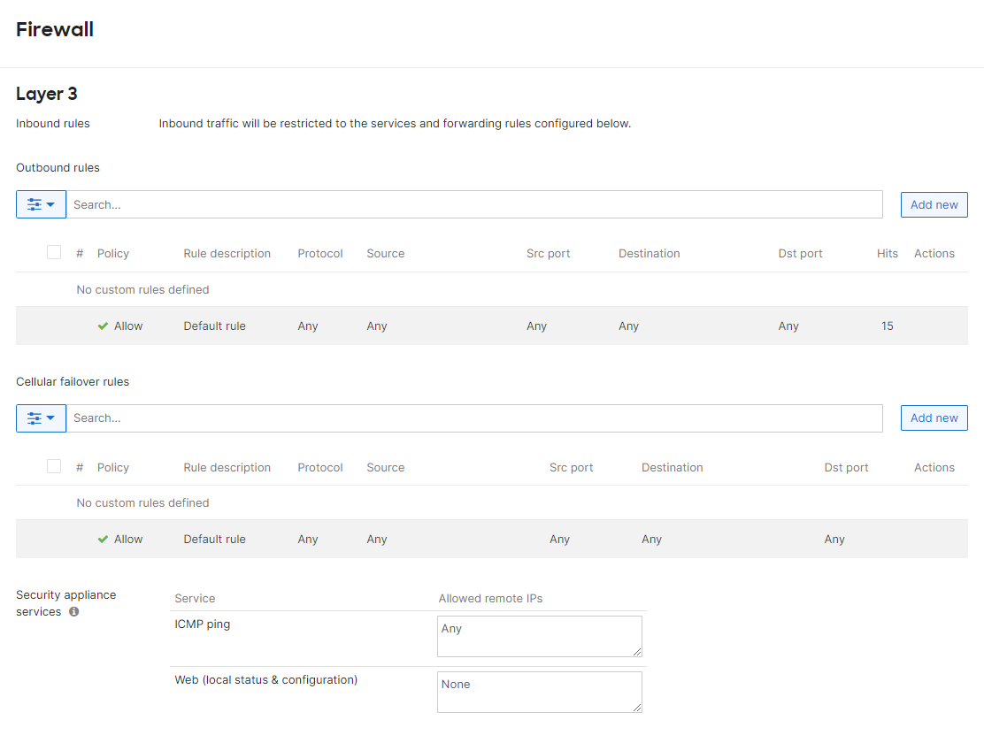Click Add new for Outbound rules
984x743 pixels.
pos(934,204)
